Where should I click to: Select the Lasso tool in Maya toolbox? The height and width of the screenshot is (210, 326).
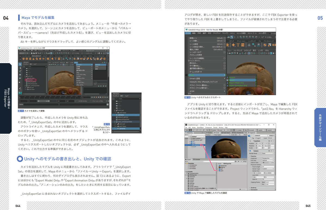tap(20, 68)
